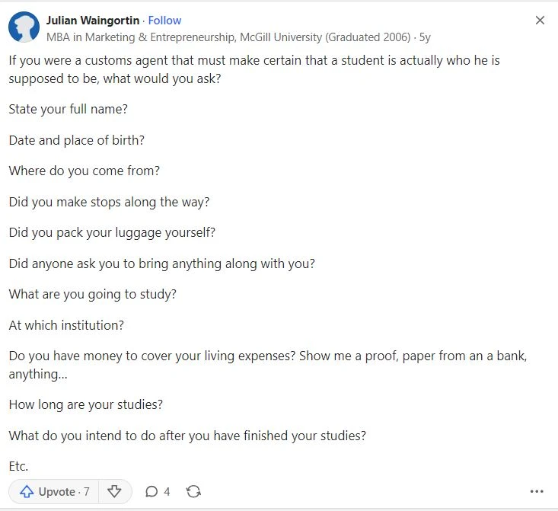Viewport: 558px width, 511px height.
Task: Downvote the answer using the down arrow
Action: 114,492
